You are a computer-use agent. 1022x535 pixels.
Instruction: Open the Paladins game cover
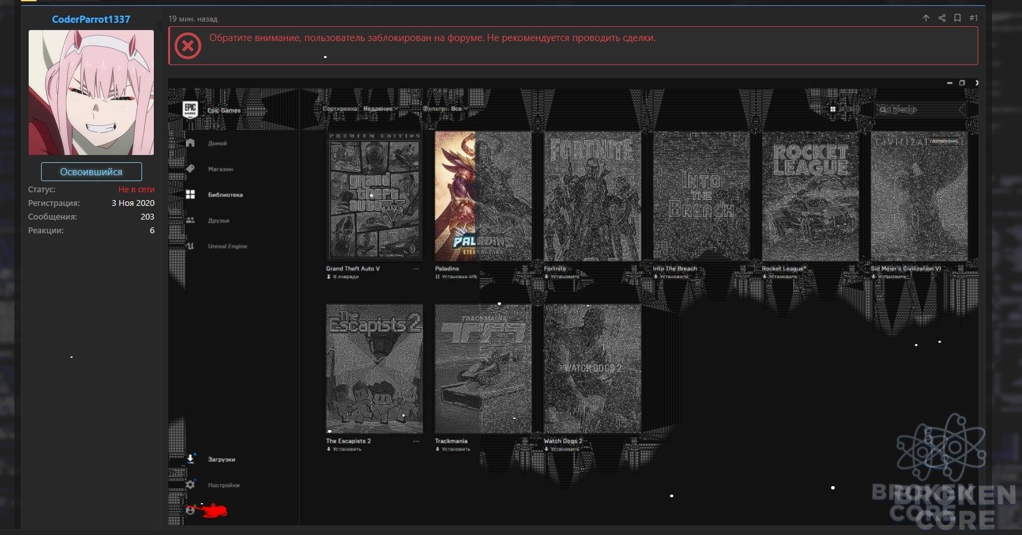click(484, 196)
